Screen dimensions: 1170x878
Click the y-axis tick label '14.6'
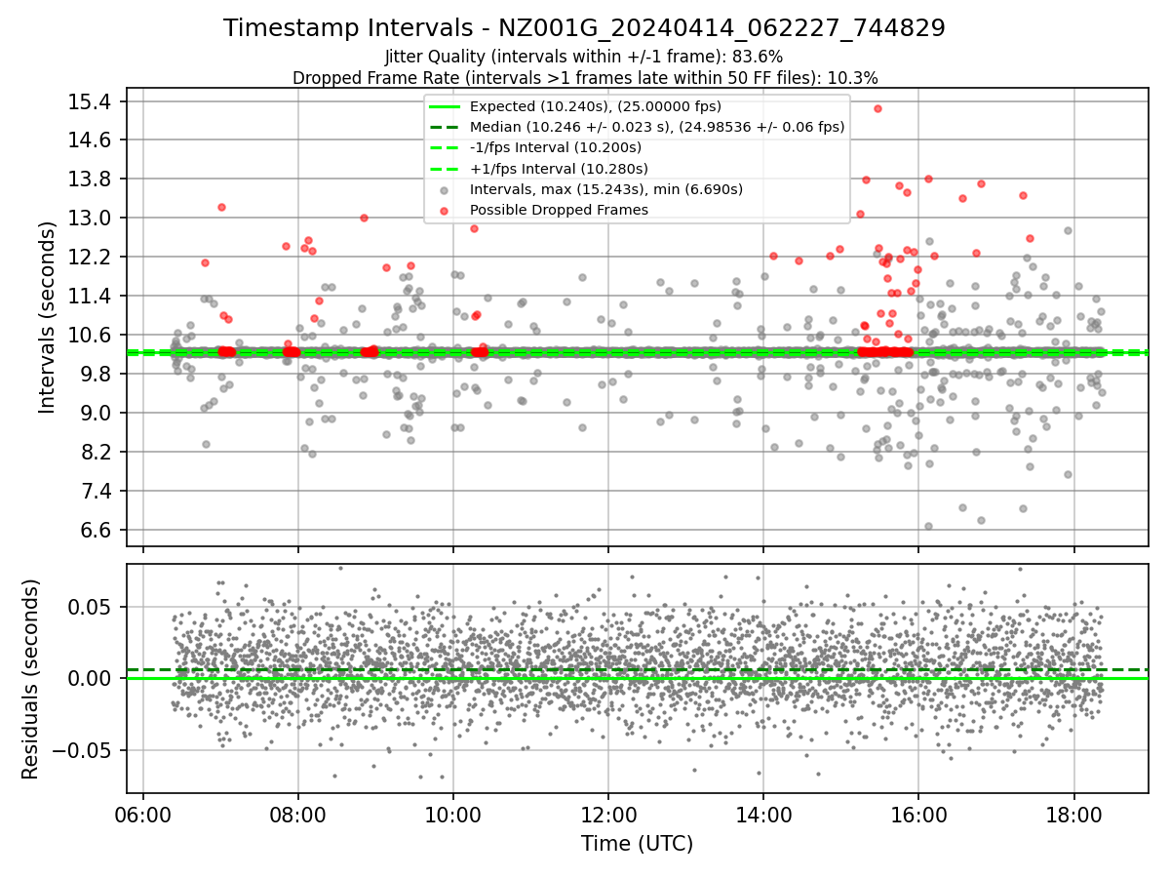tap(92, 140)
